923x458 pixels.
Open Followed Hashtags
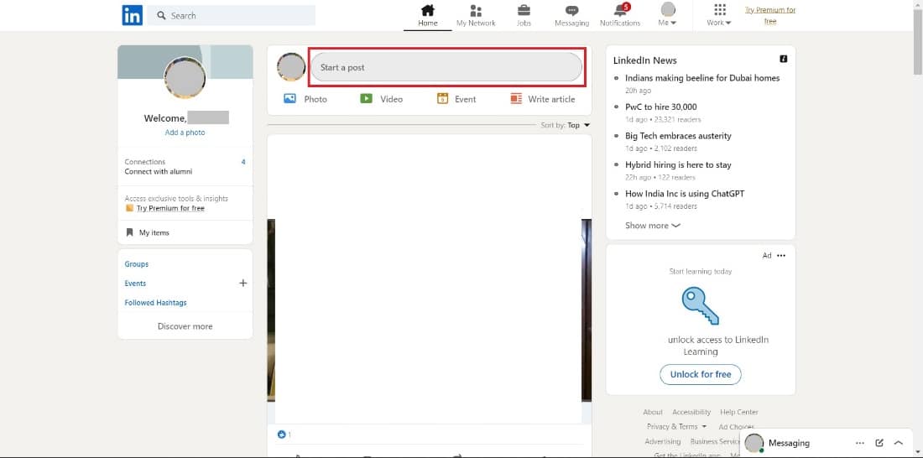click(155, 303)
